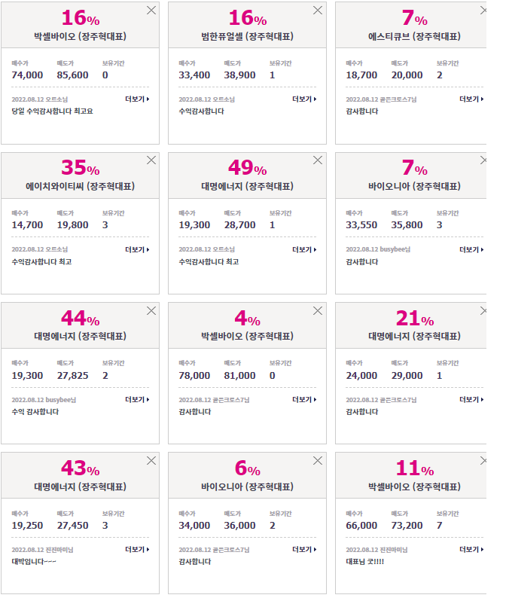Open the 대박입니다 review comment
The width and height of the screenshot is (506, 601).
pos(34,562)
